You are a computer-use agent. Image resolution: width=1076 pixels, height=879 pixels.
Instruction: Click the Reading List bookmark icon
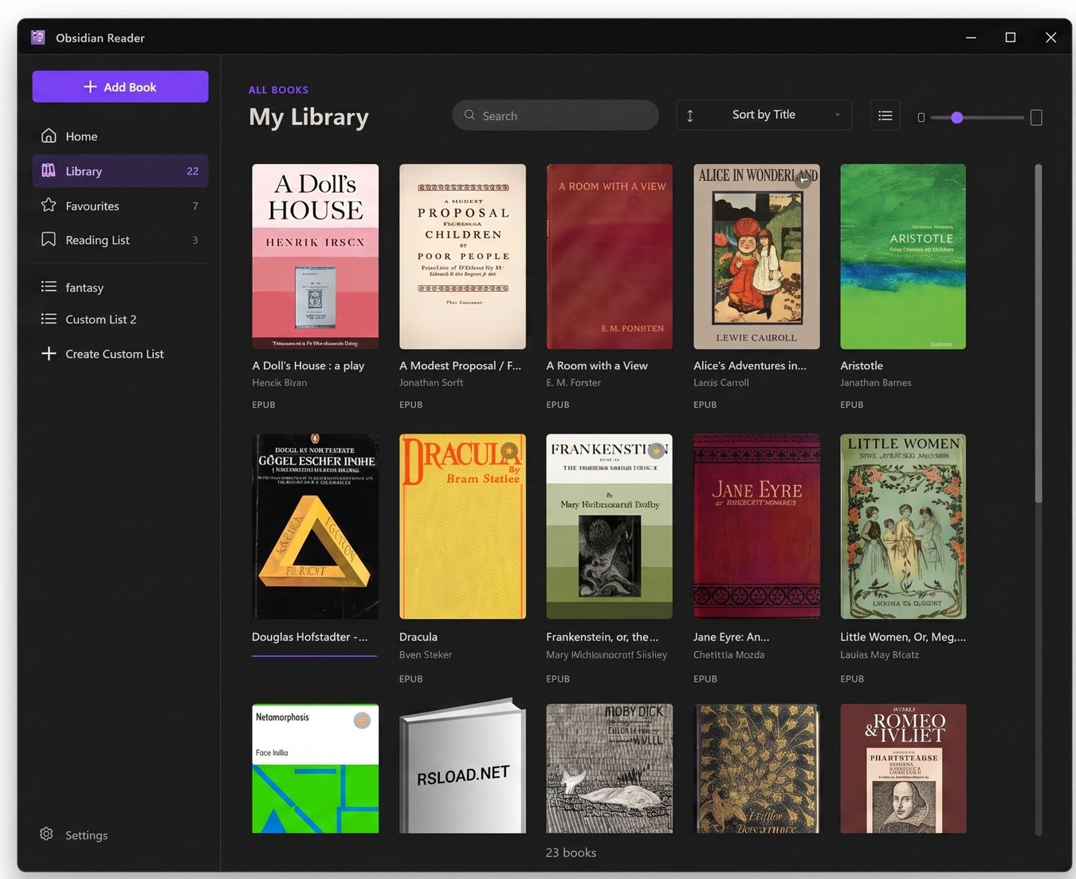(49, 239)
